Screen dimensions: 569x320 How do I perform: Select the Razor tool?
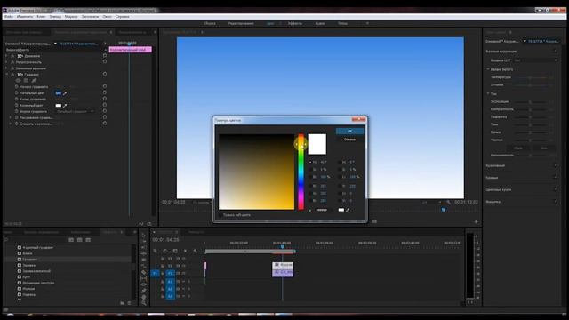pos(144,272)
